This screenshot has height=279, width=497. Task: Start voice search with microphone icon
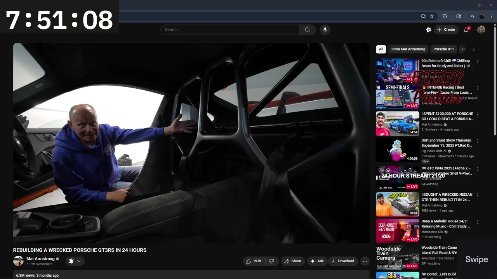coord(325,29)
